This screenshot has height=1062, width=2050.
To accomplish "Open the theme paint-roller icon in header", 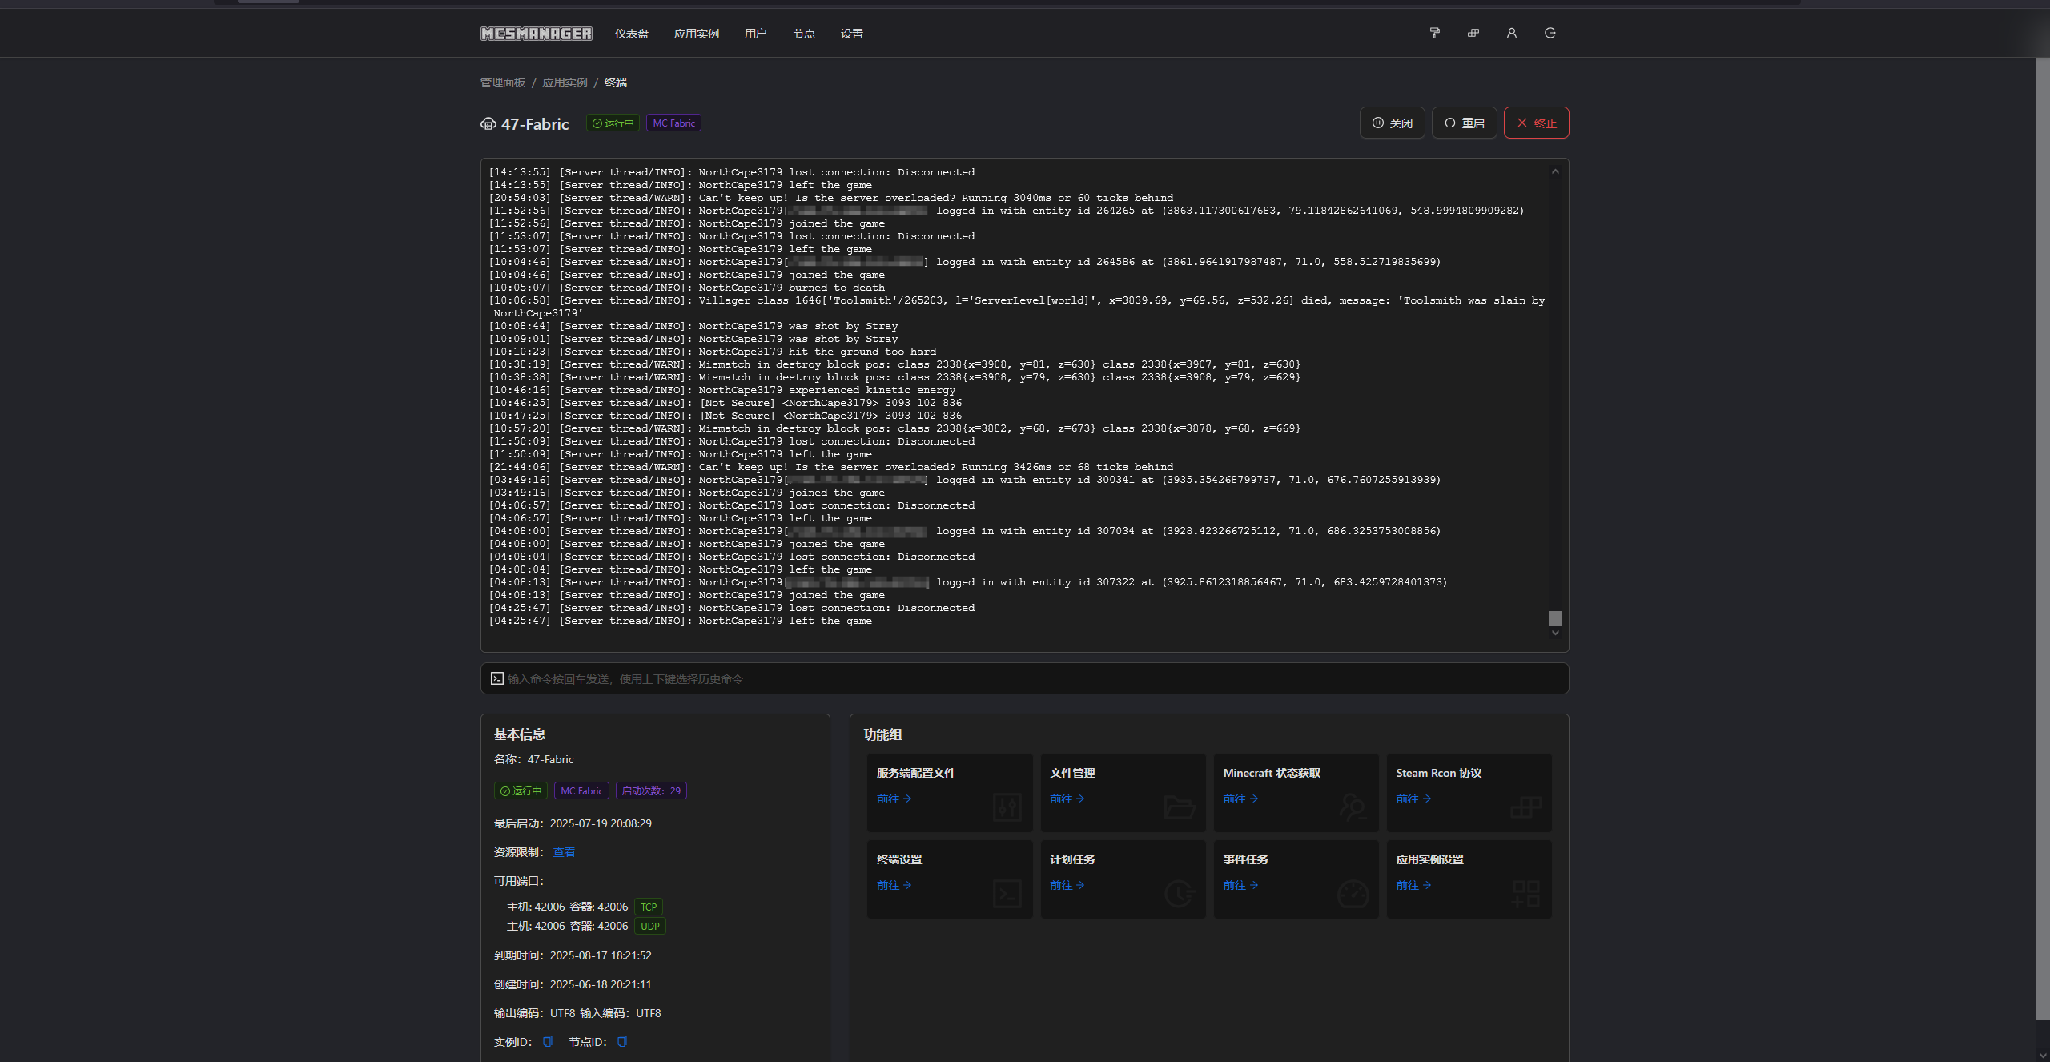I will pyautogui.click(x=1434, y=33).
